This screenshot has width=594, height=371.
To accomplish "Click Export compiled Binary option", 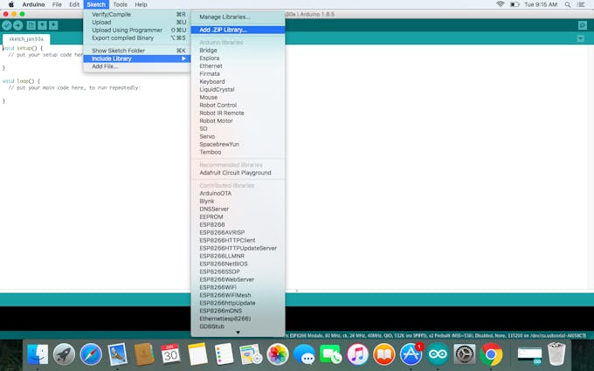I will pos(122,38).
